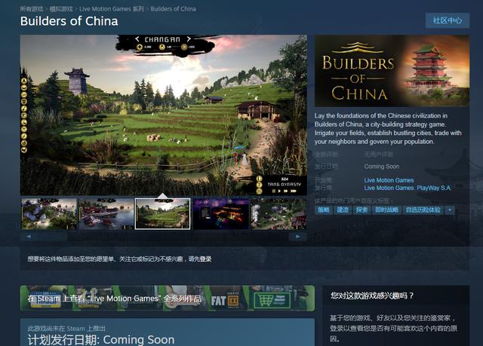Select the night fireworks screenshot thumbnail
The height and width of the screenshot is (346, 483).
(x=221, y=214)
